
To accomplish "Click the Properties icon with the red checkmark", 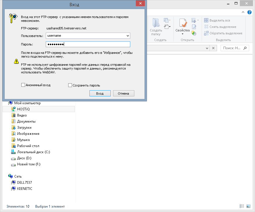I will 183,23.
